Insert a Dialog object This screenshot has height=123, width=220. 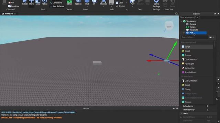[x=196, y=89]
